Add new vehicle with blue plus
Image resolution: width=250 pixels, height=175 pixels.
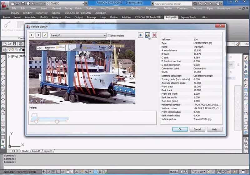pyautogui.click(x=140, y=35)
